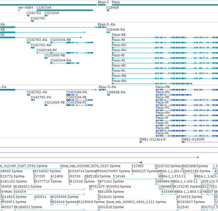Click the CG42762 gene label
This screenshot has width=218, height=211.
[x=34, y=13]
